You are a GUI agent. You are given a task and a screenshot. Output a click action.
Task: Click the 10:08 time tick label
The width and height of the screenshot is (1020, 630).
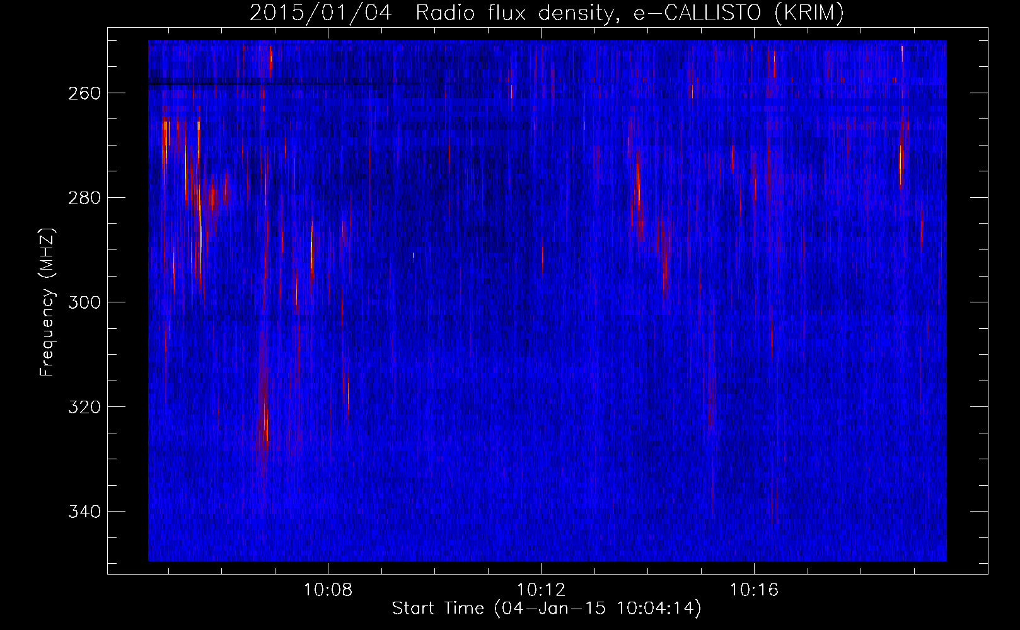click(328, 590)
